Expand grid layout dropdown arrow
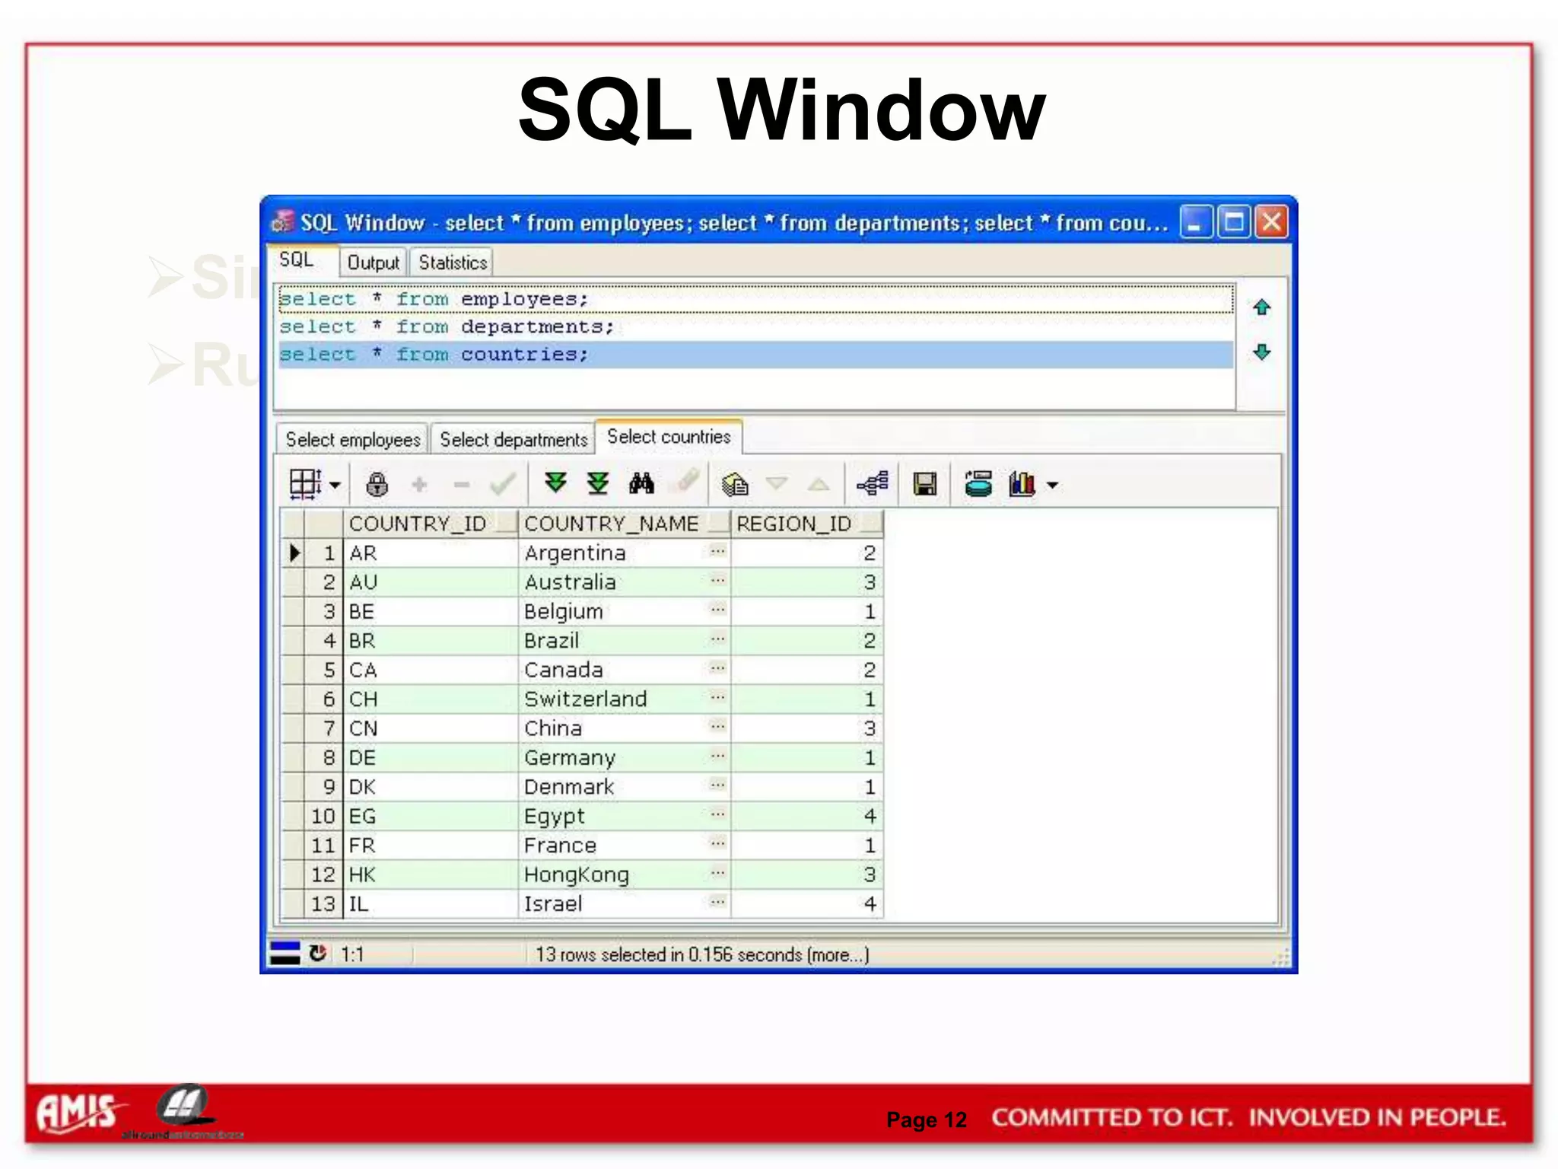Viewport: 1558px width, 1169px height. (335, 485)
